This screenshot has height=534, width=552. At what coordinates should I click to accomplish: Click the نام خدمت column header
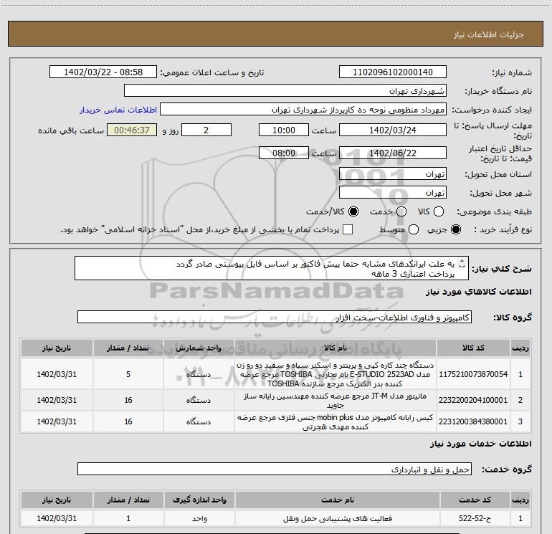(337, 500)
